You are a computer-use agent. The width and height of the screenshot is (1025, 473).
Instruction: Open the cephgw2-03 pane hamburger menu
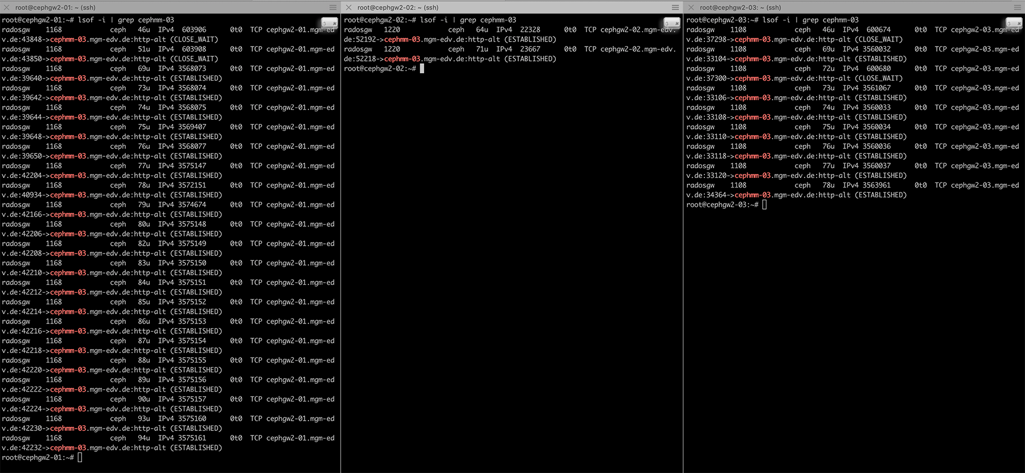[x=1018, y=7]
